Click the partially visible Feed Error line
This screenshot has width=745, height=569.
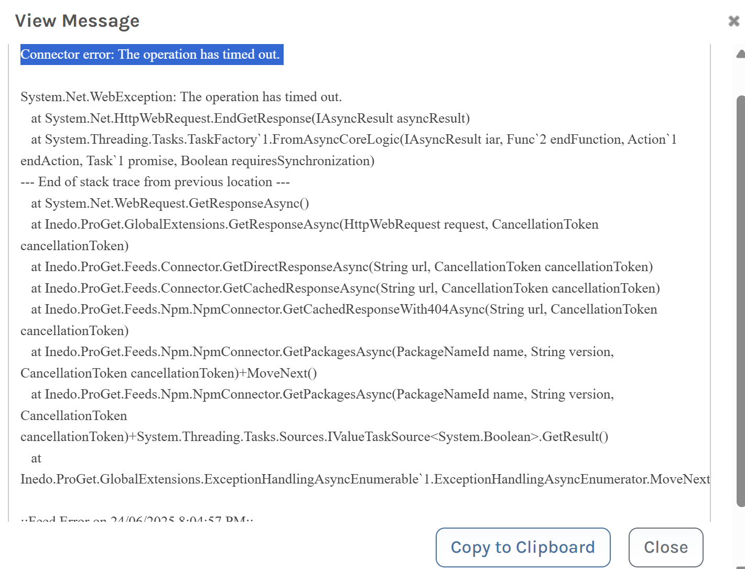click(137, 519)
